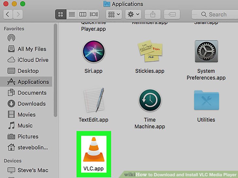This screenshot has height=178, width=238.
Task: Switch to list view
Action: pos(72,14)
